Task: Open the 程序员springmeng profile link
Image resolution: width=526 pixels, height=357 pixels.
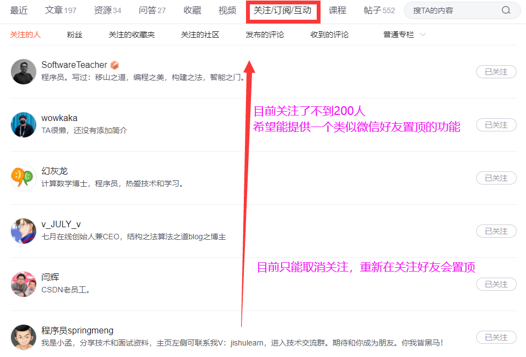Action: [x=77, y=331]
